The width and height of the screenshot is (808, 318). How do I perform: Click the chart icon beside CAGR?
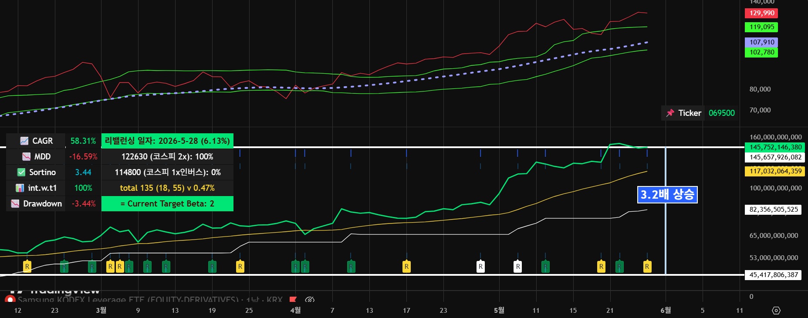24,141
